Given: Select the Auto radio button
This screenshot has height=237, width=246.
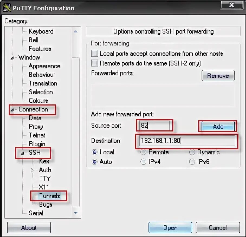Looking at the screenshot, I should (x=95, y=162).
